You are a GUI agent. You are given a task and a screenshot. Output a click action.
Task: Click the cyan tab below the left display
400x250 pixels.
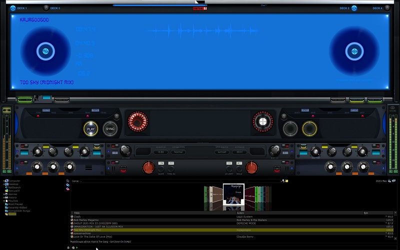[x=46, y=97]
